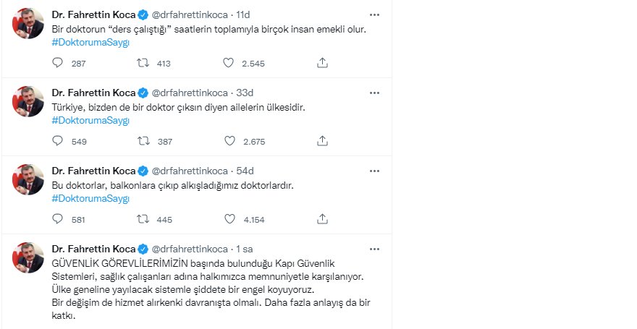Screen dimensions: 637x329
Task: Open more options on the 11d tweet
Action: click(x=374, y=14)
